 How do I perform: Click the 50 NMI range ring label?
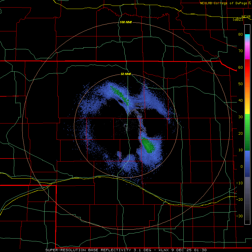pyautogui.click(x=126, y=74)
